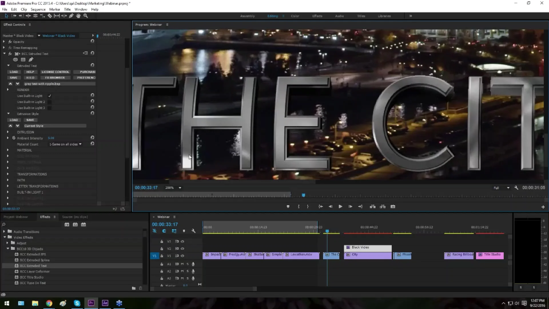Switch to the Color workspace tab
The height and width of the screenshot is (309, 549).
click(x=295, y=16)
